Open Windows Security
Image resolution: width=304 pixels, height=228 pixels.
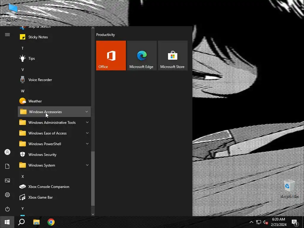[x=54, y=154]
